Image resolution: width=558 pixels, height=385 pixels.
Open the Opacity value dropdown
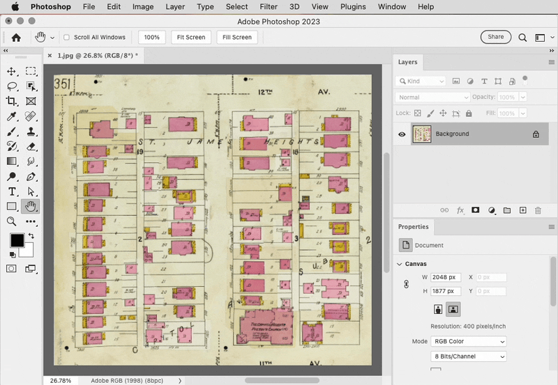[x=523, y=97]
